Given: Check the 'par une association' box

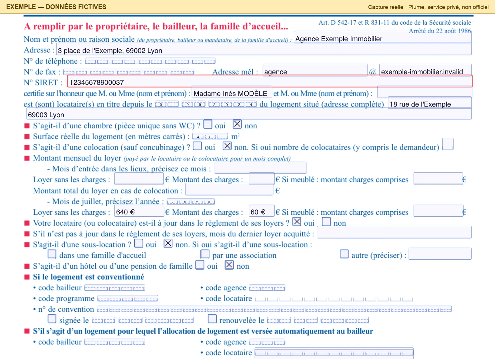Looking at the screenshot, I should pos(205,254).
